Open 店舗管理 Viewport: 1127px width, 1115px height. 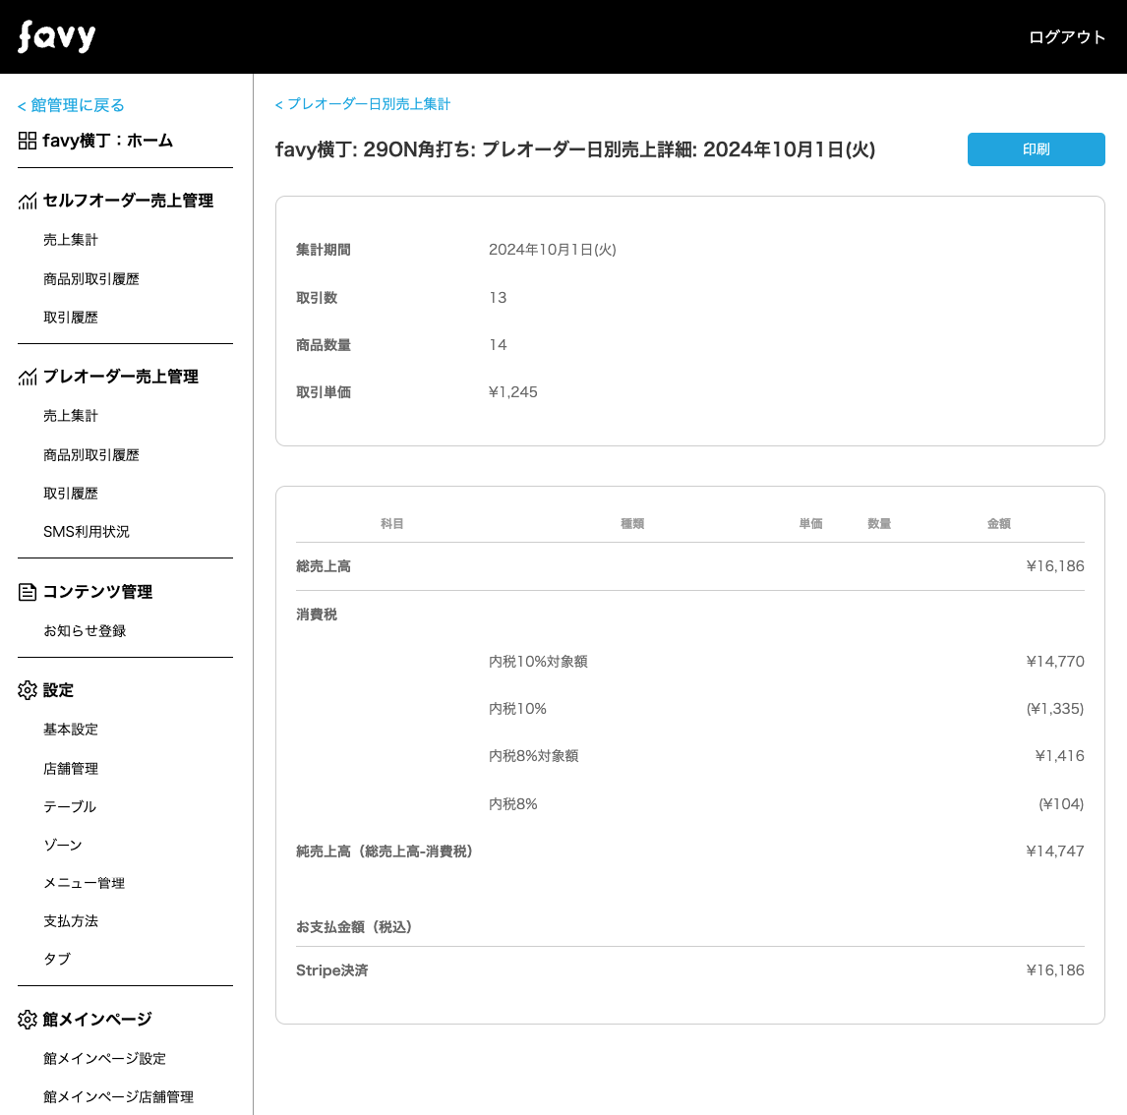pos(71,769)
